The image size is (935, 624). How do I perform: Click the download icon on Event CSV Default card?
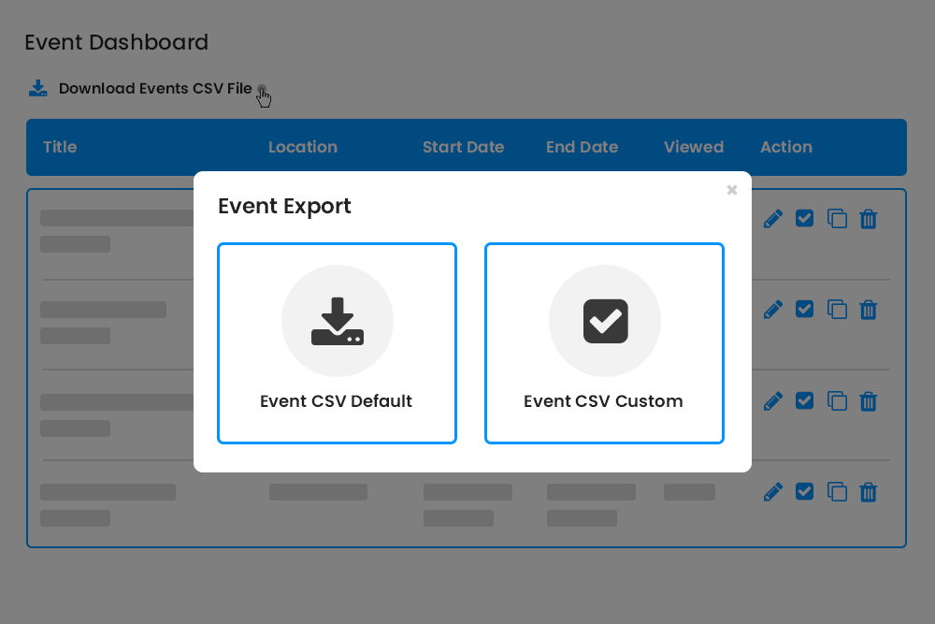point(337,320)
